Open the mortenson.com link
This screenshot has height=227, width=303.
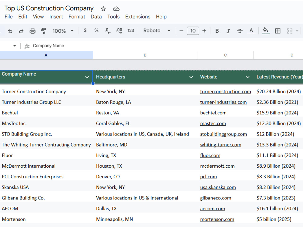click(x=217, y=219)
